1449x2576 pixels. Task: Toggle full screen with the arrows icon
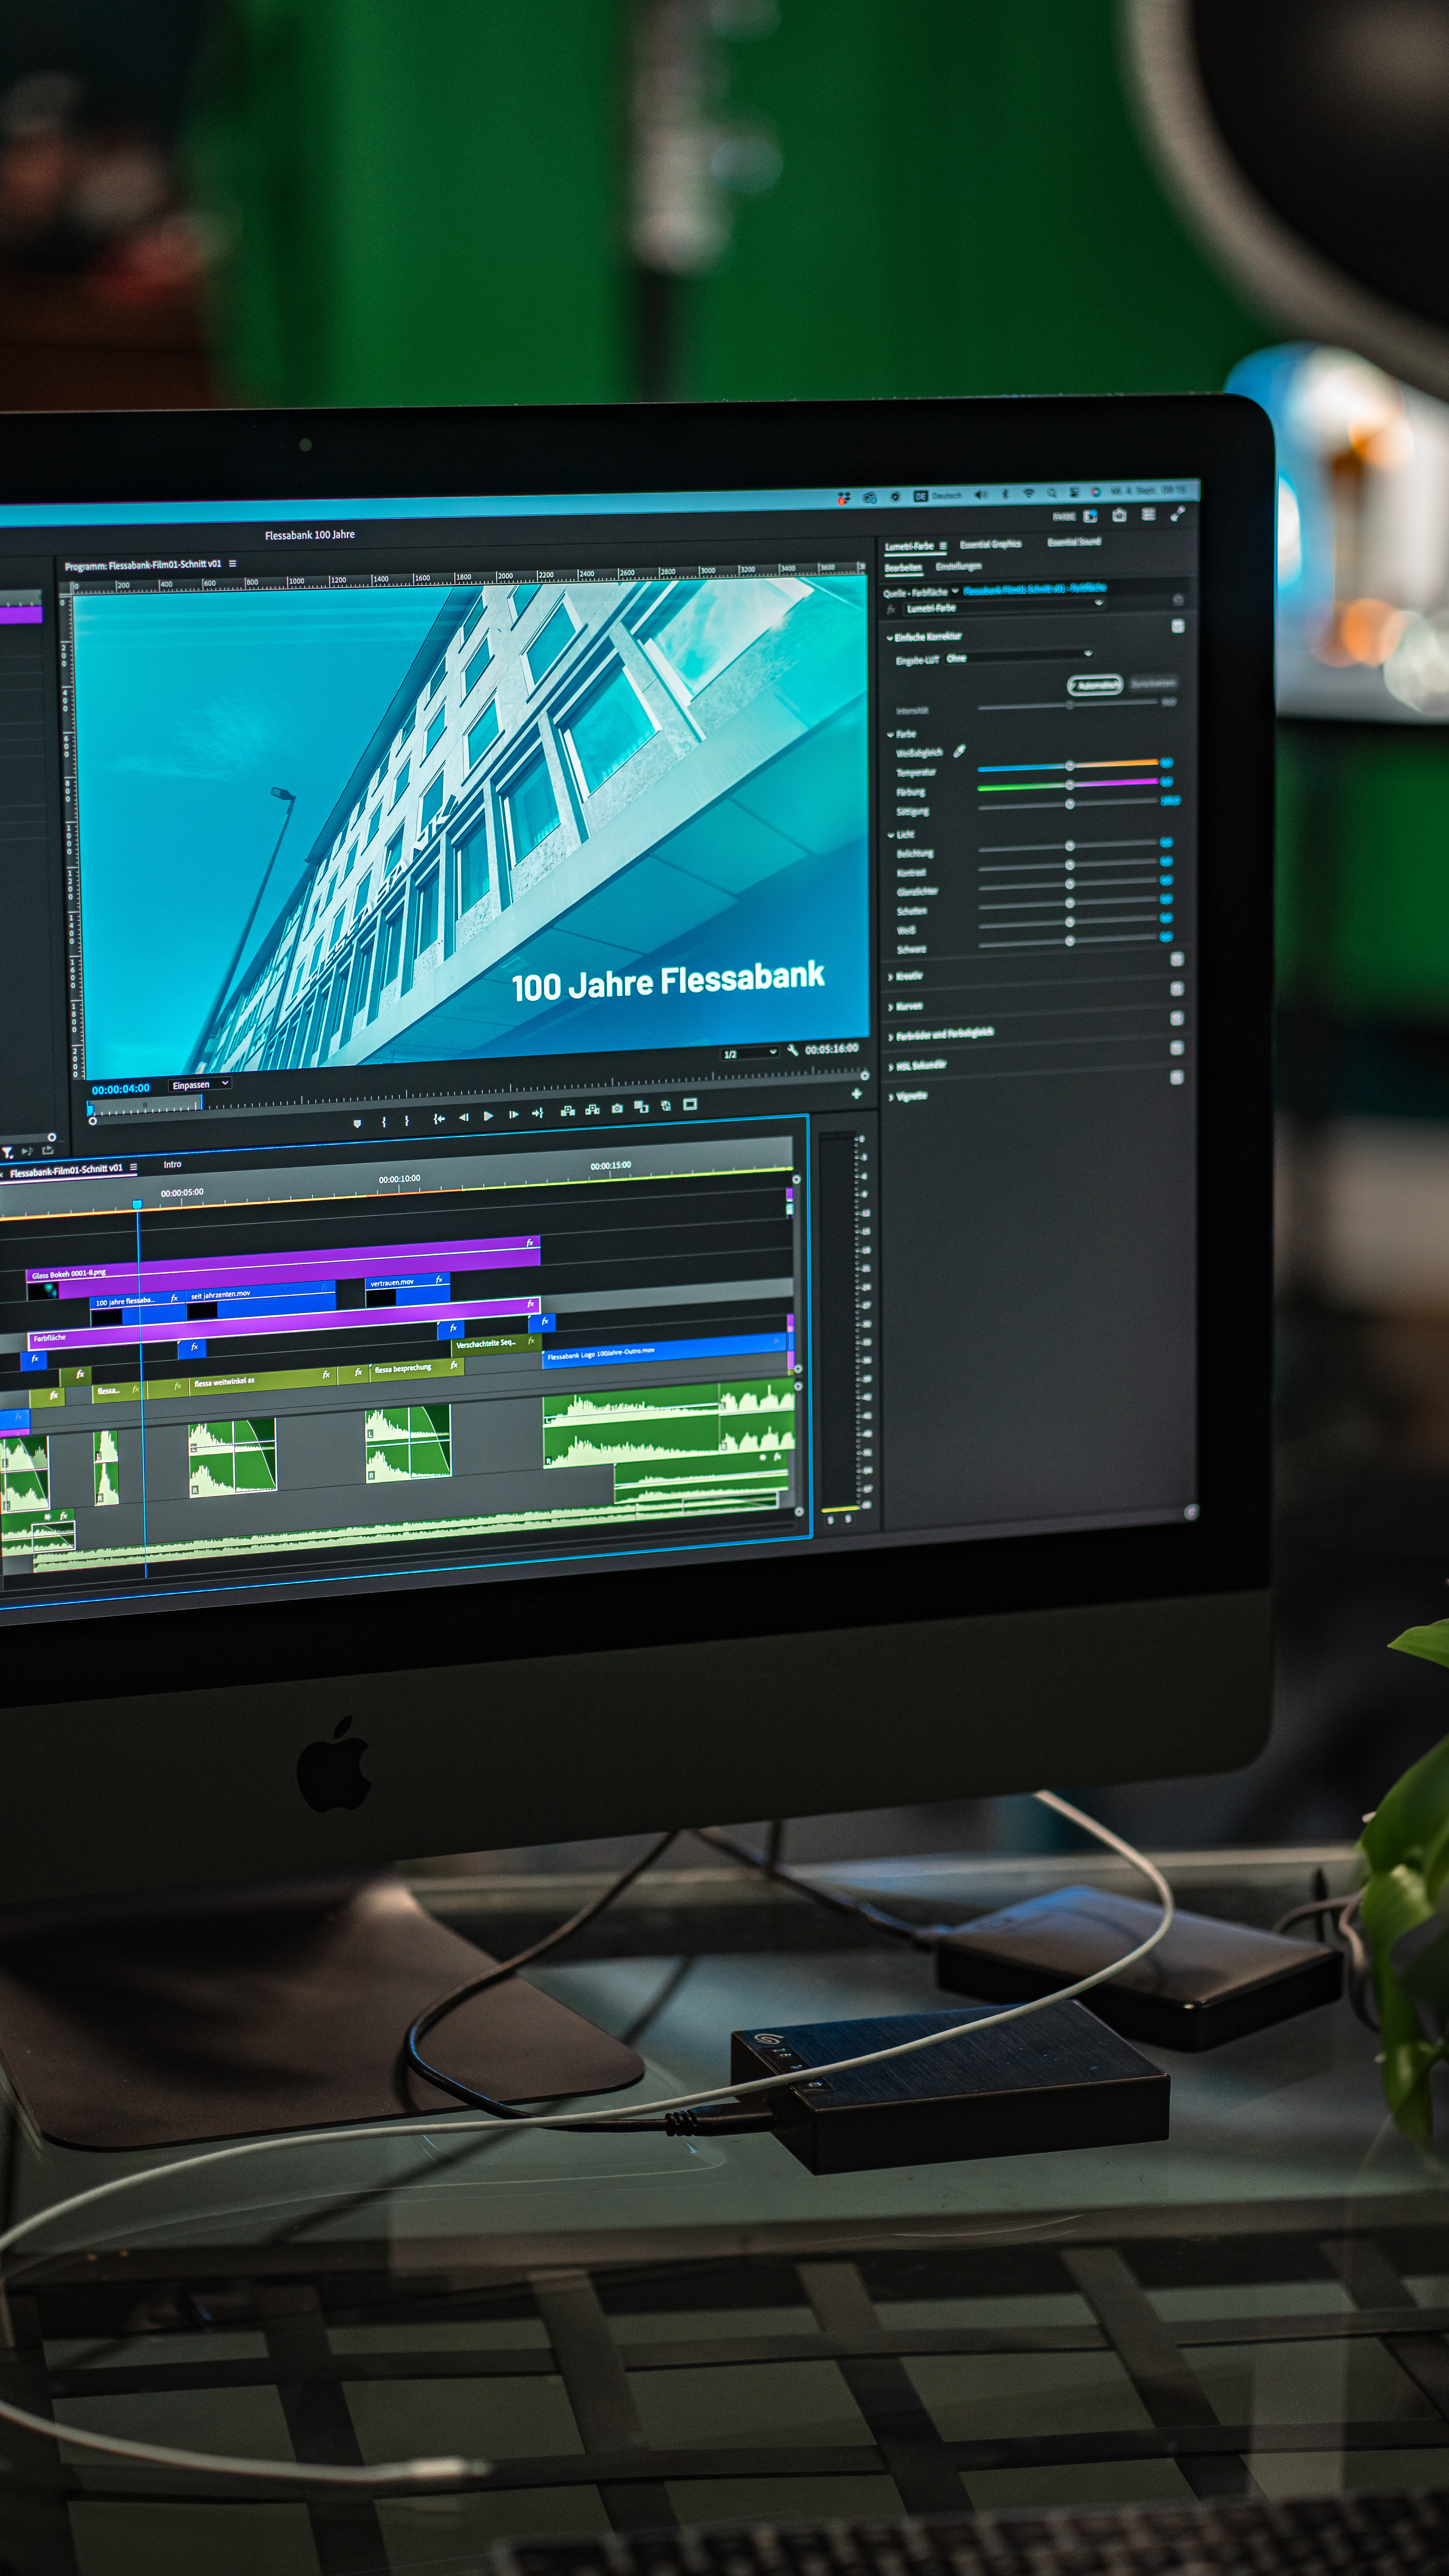[x=1178, y=513]
